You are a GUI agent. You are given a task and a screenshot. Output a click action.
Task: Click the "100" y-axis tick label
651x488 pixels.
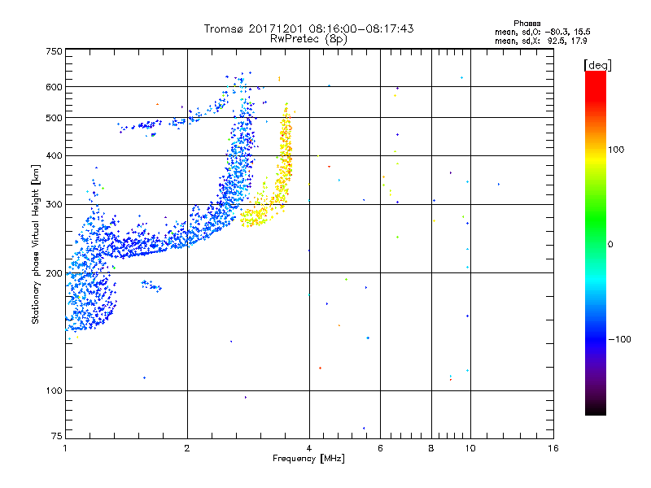click(54, 390)
